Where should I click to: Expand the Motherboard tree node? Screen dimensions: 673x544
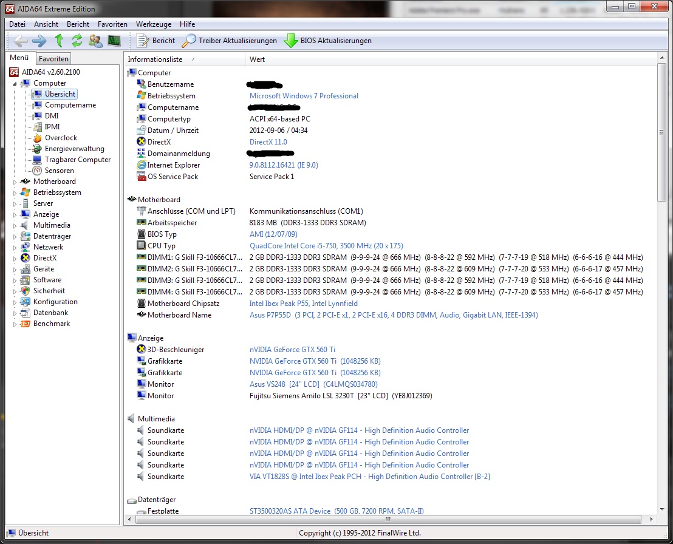click(x=15, y=182)
